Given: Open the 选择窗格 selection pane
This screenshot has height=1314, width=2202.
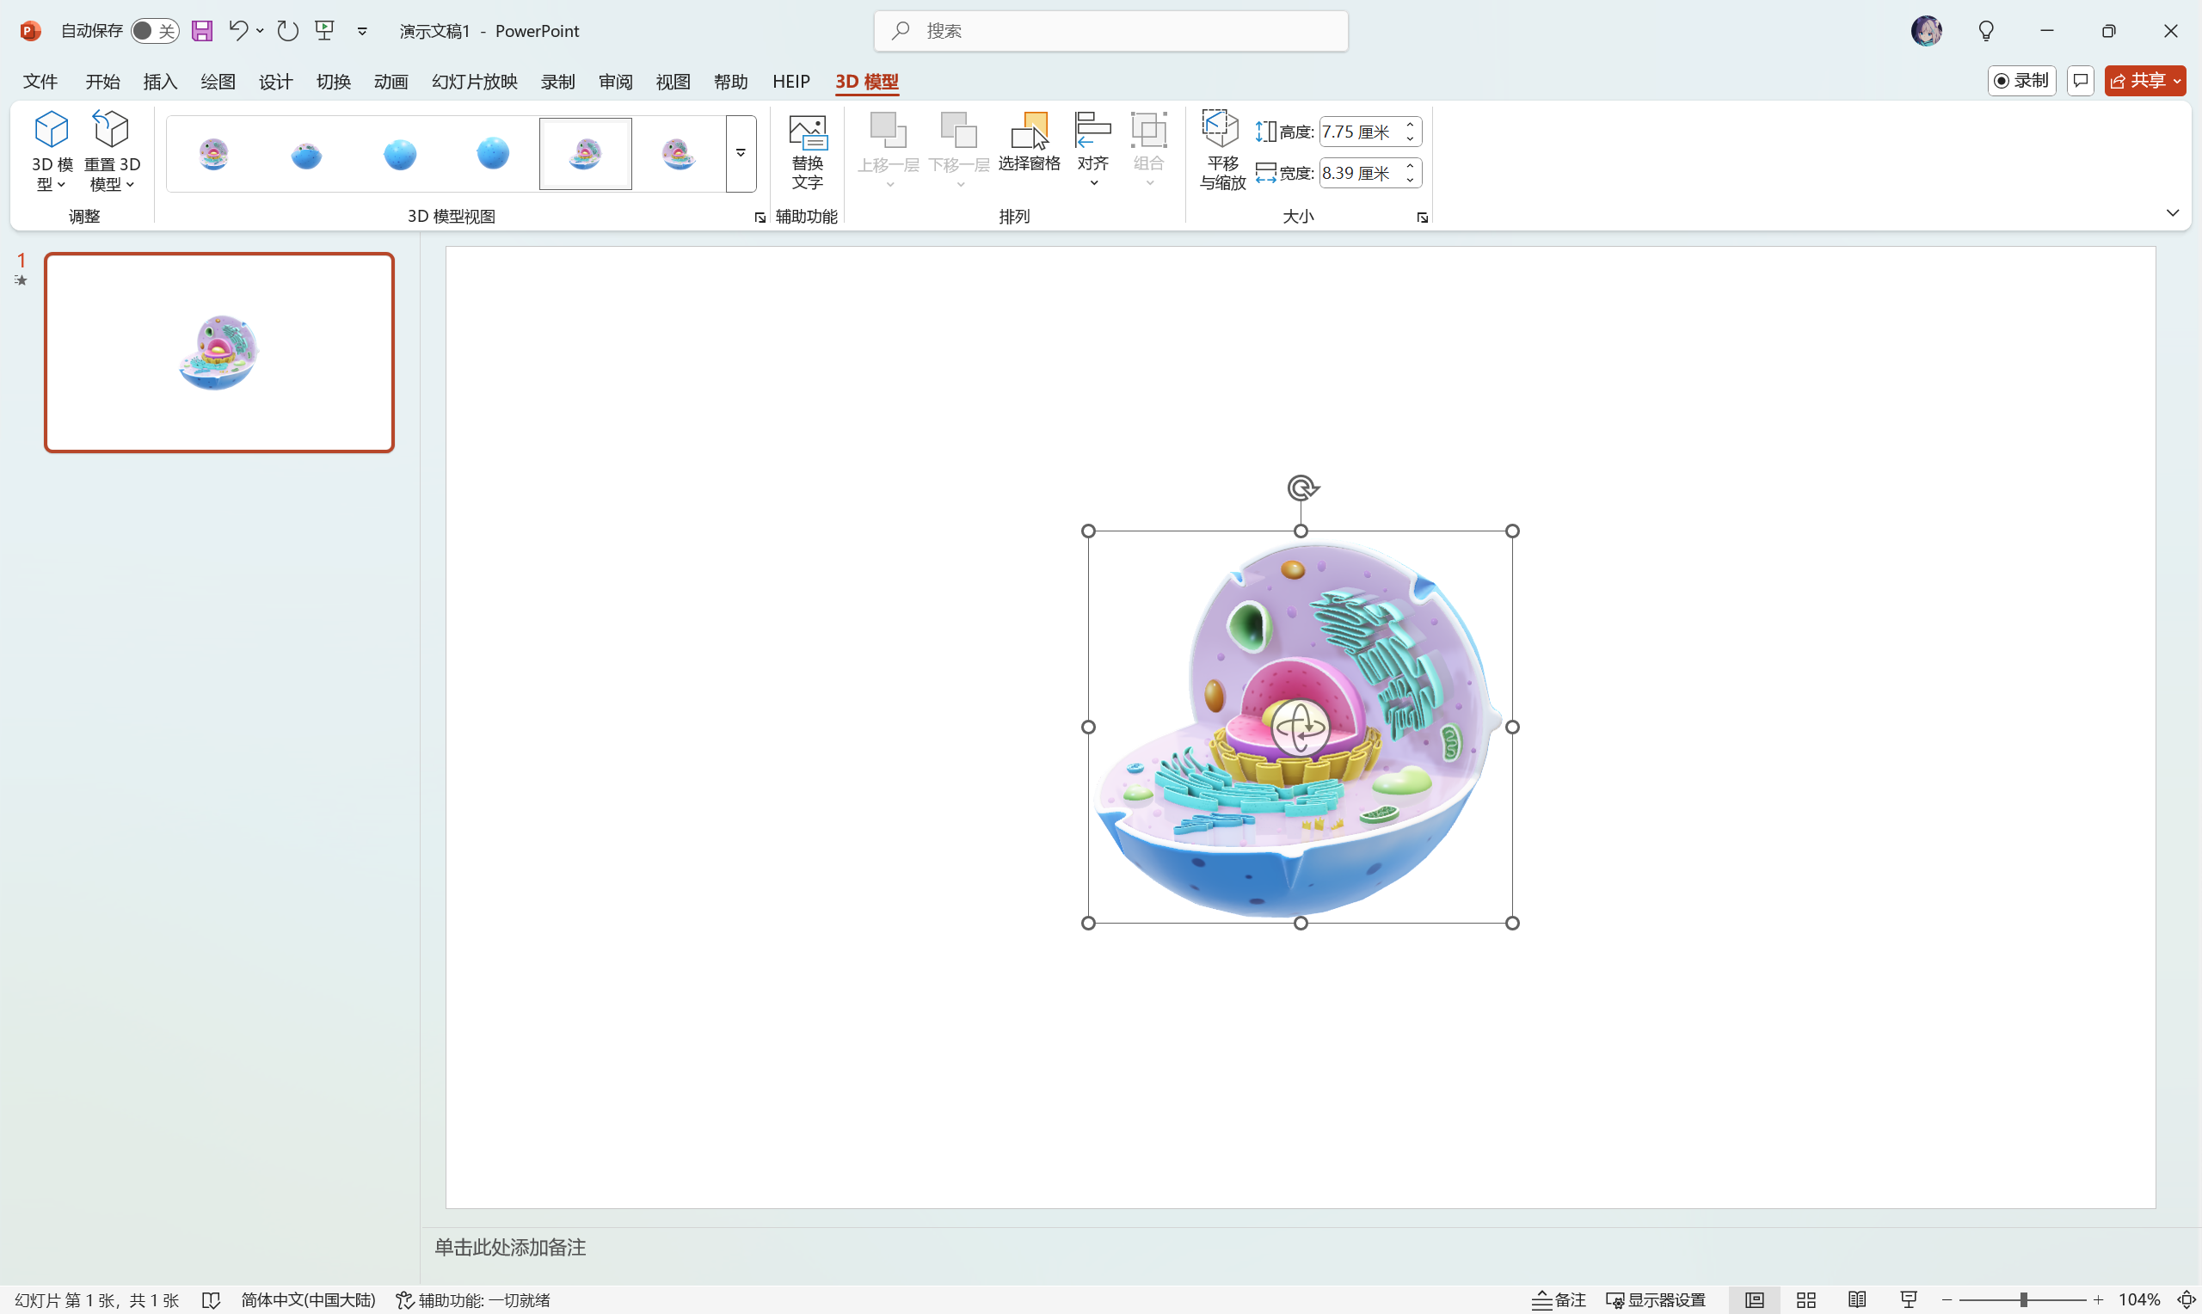Looking at the screenshot, I should [x=1030, y=144].
